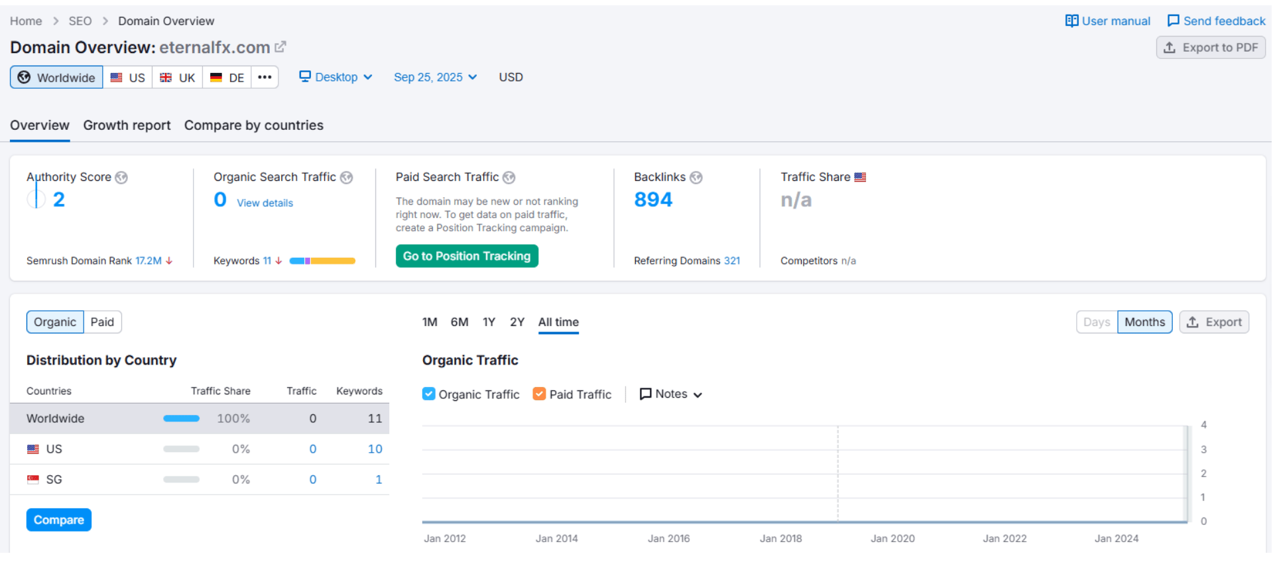Open US keywords count 10

pos(375,449)
